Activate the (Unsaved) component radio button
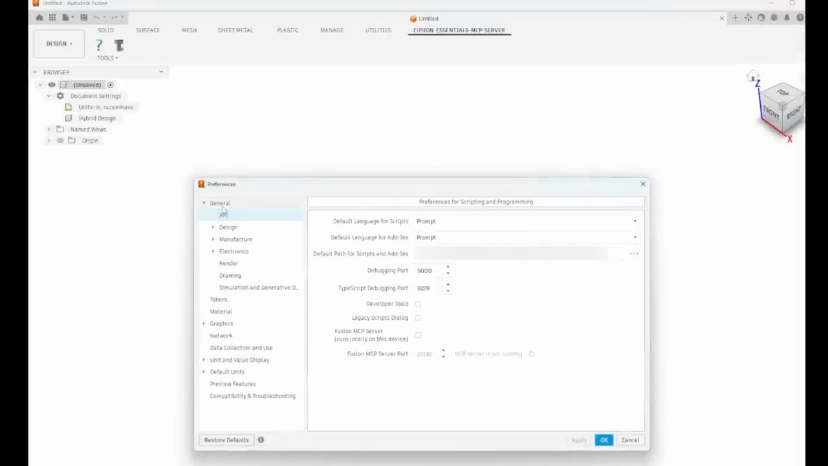828x466 pixels. pyautogui.click(x=111, y=85)
